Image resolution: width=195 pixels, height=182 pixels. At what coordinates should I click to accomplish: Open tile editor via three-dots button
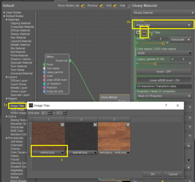point(144,32)
